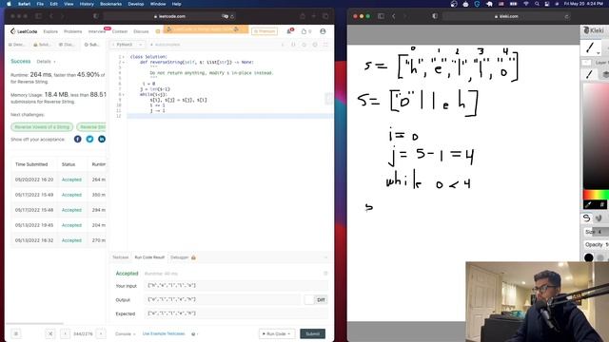Viewport: 609px width, 342px height.
Task: Open the brush tool dropdown arrow in Kleki
Action: click(x=599, y=53)
